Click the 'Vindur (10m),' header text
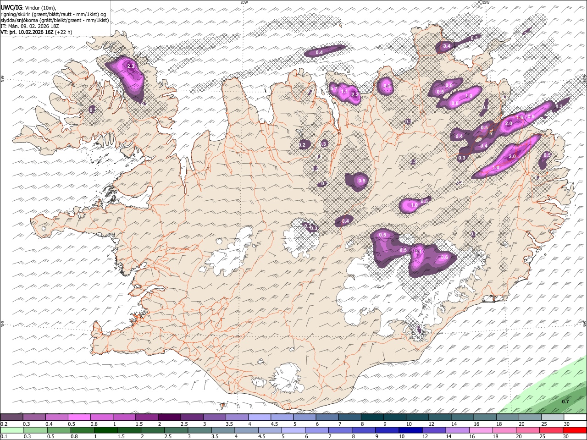 [40, 8]
